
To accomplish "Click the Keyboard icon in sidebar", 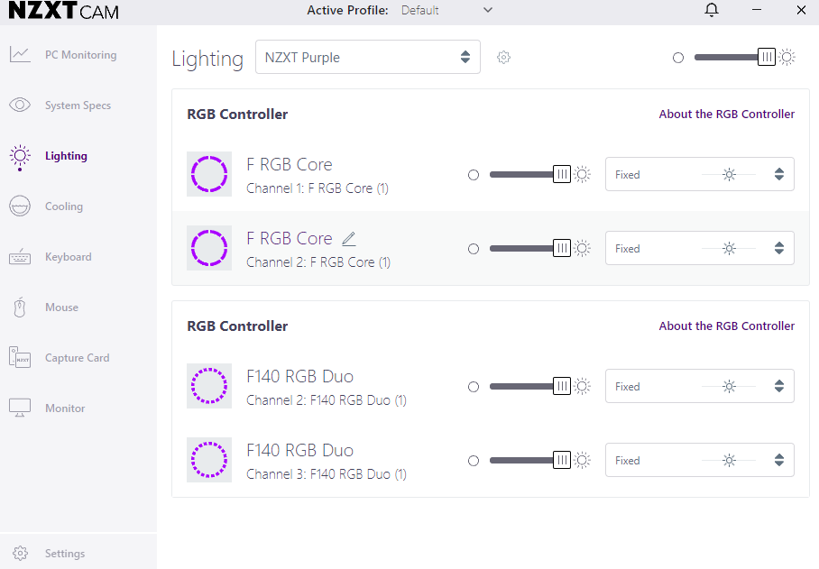I will coord(20,257).
